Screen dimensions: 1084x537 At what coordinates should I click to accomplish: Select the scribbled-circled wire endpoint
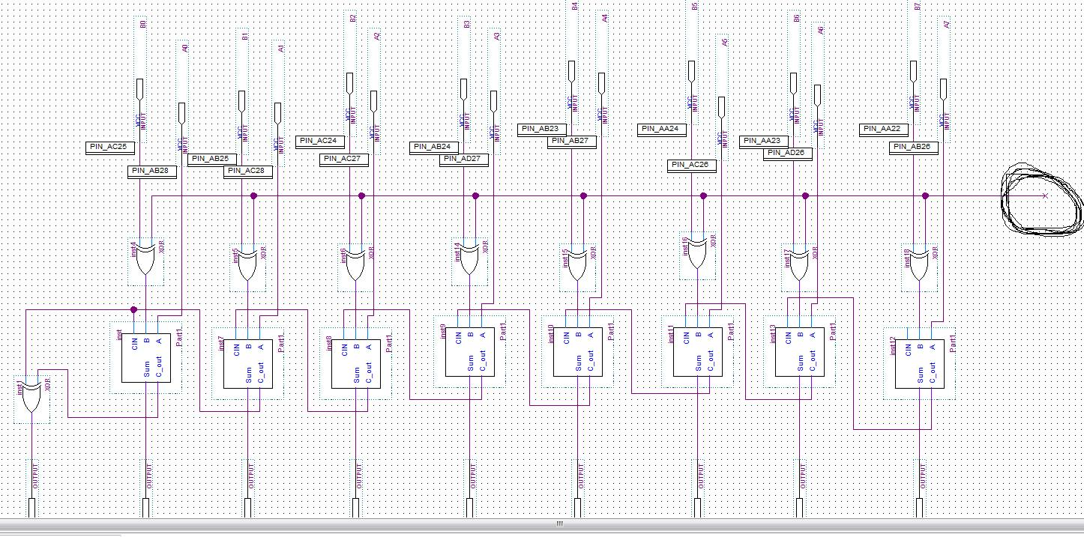pyautogui.click(x=1044, y=195)
